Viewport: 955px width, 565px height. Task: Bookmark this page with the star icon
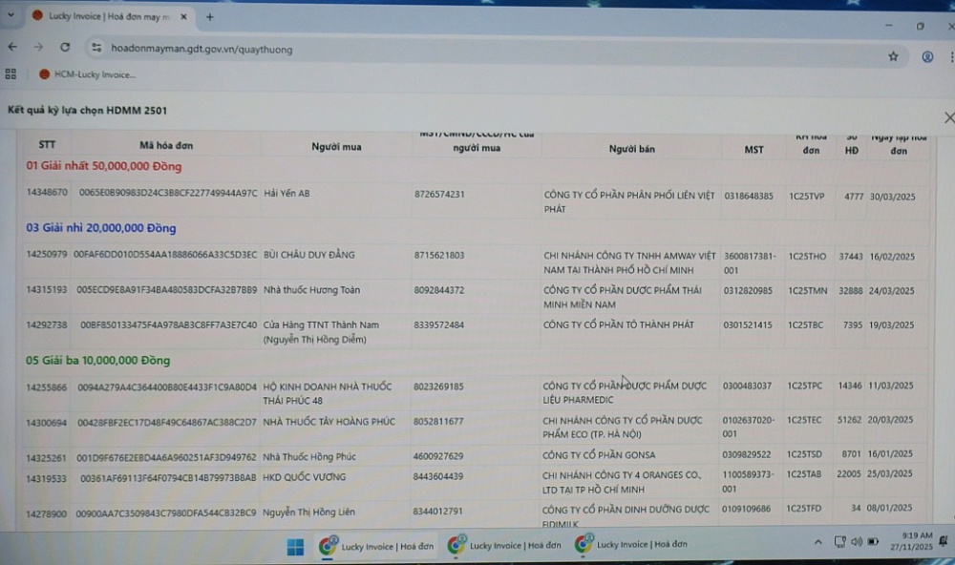click(x=893, y=56)
